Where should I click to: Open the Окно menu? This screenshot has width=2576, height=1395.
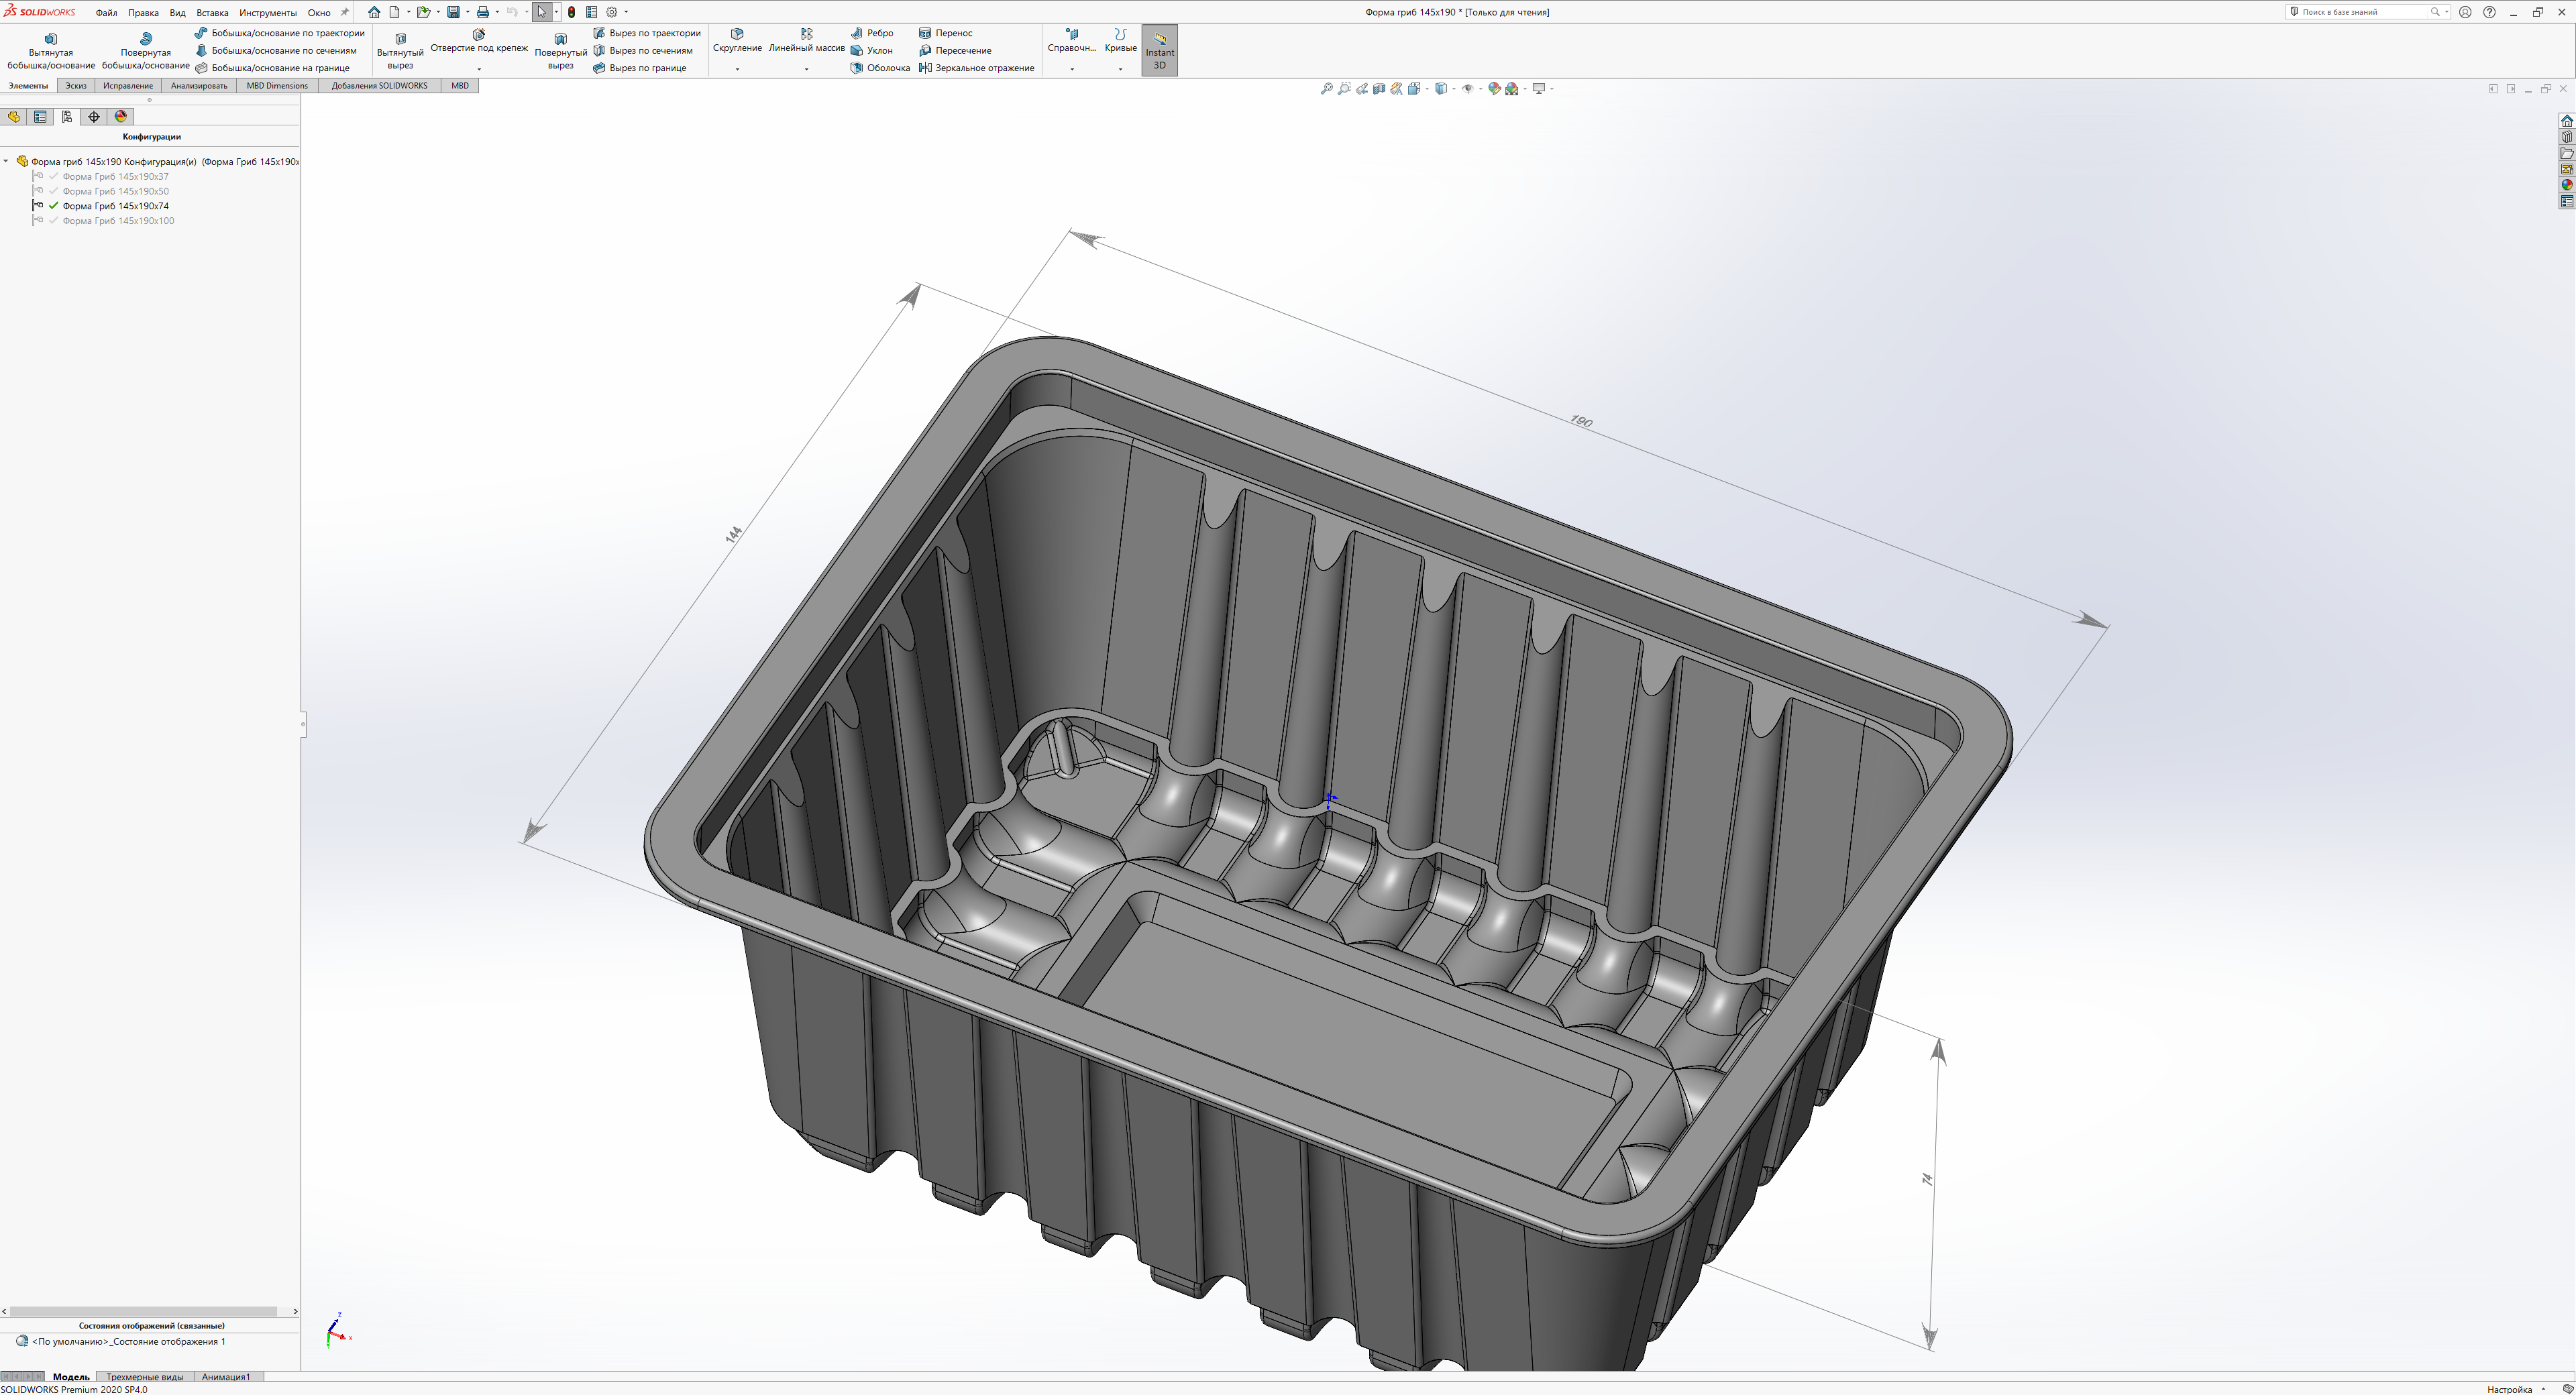point(319,13)
